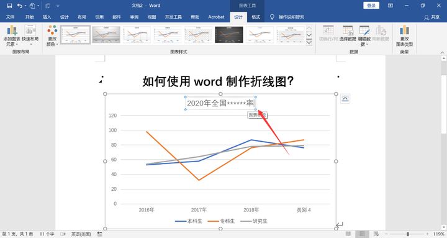Click the Undo arrow icon
447x238 pixels.
19,6
